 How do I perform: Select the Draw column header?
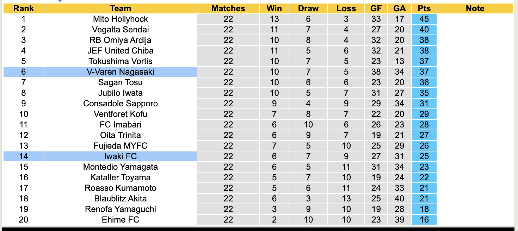[308, 8]
